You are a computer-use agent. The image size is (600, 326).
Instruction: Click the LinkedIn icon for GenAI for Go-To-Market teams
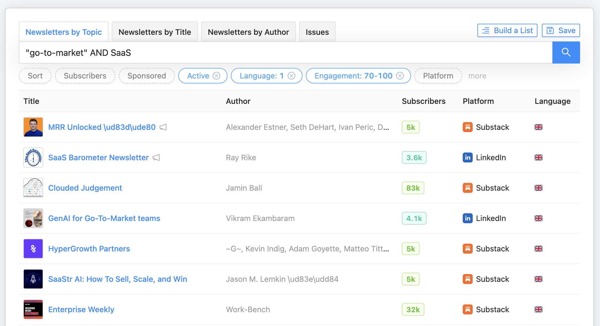click(x=467, y=218)
